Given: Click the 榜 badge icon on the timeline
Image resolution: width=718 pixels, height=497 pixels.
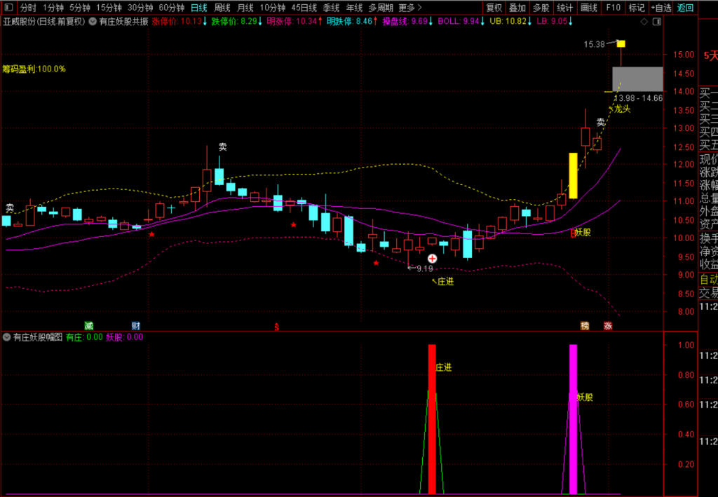Looking at the screenshot, I should pos(585,326).
